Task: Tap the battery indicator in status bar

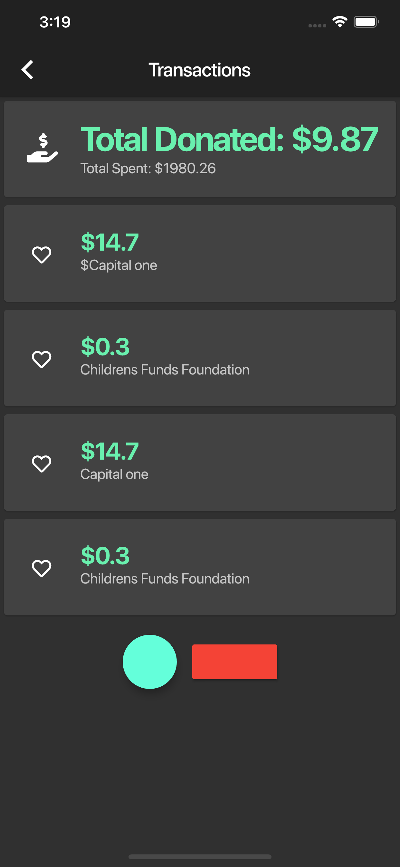Action: pos(366,22)
